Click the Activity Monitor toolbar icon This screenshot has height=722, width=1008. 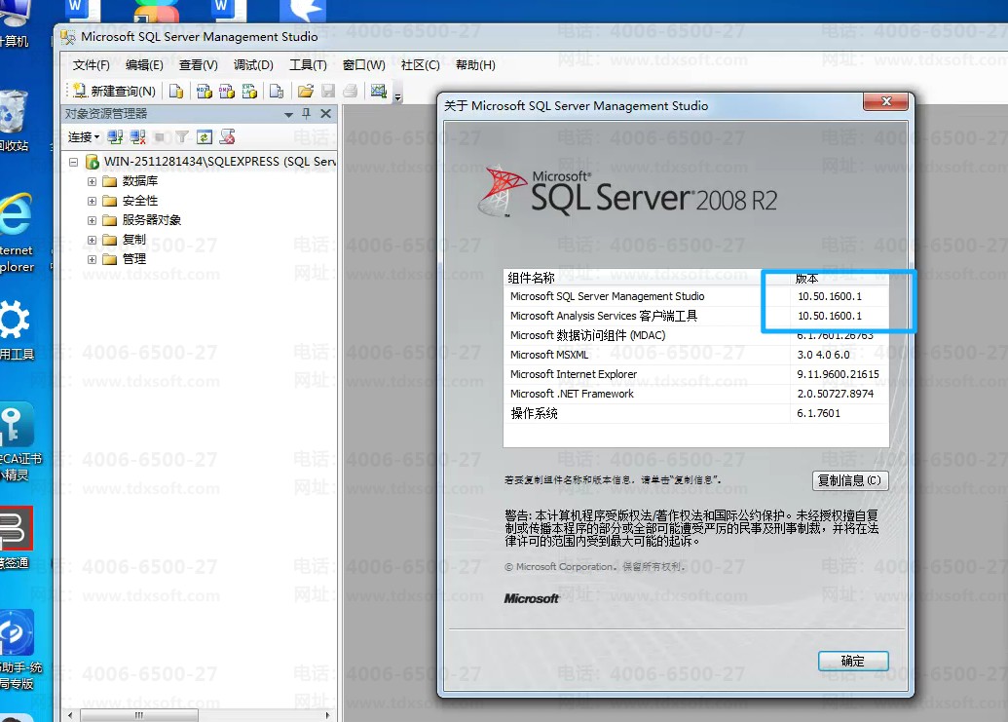coord(379,91)
